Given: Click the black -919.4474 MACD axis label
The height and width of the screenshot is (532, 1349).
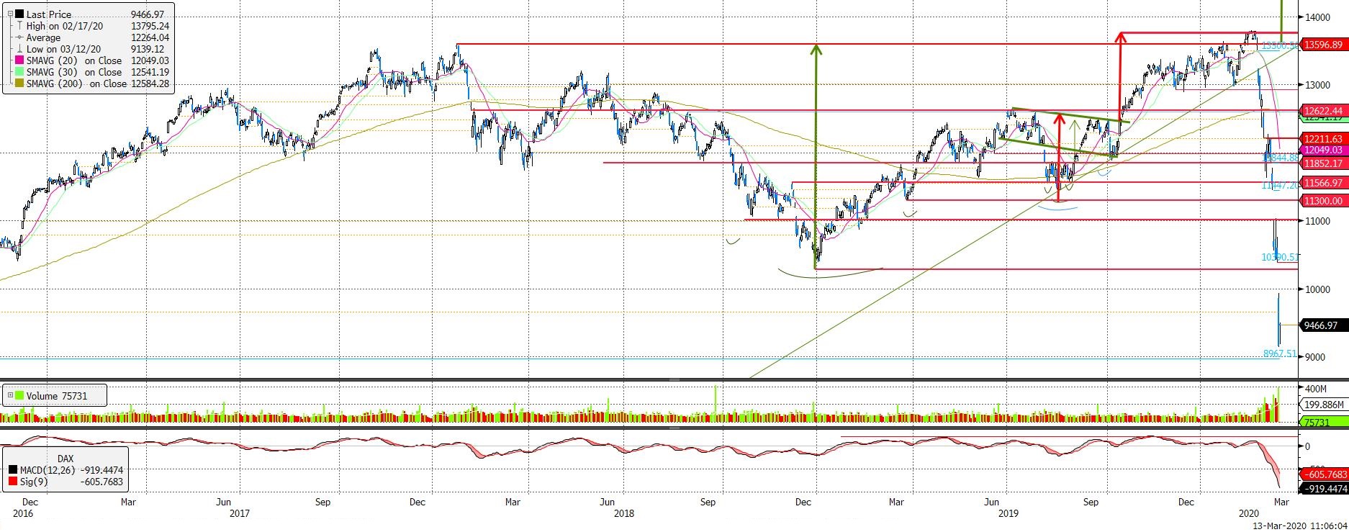Looking at the screenshot, I should coord(1325,488).
